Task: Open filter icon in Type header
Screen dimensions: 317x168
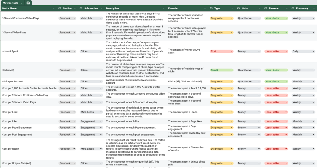Action: [232, 8]
